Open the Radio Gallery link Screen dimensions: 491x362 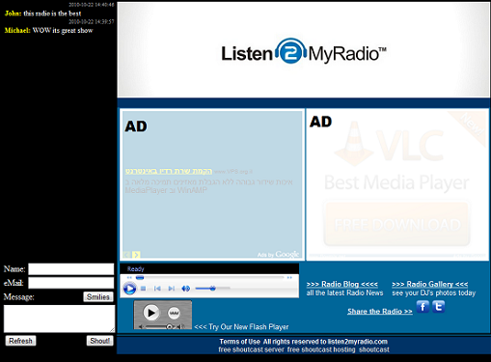pyautogui.click(x=430, y=284)
